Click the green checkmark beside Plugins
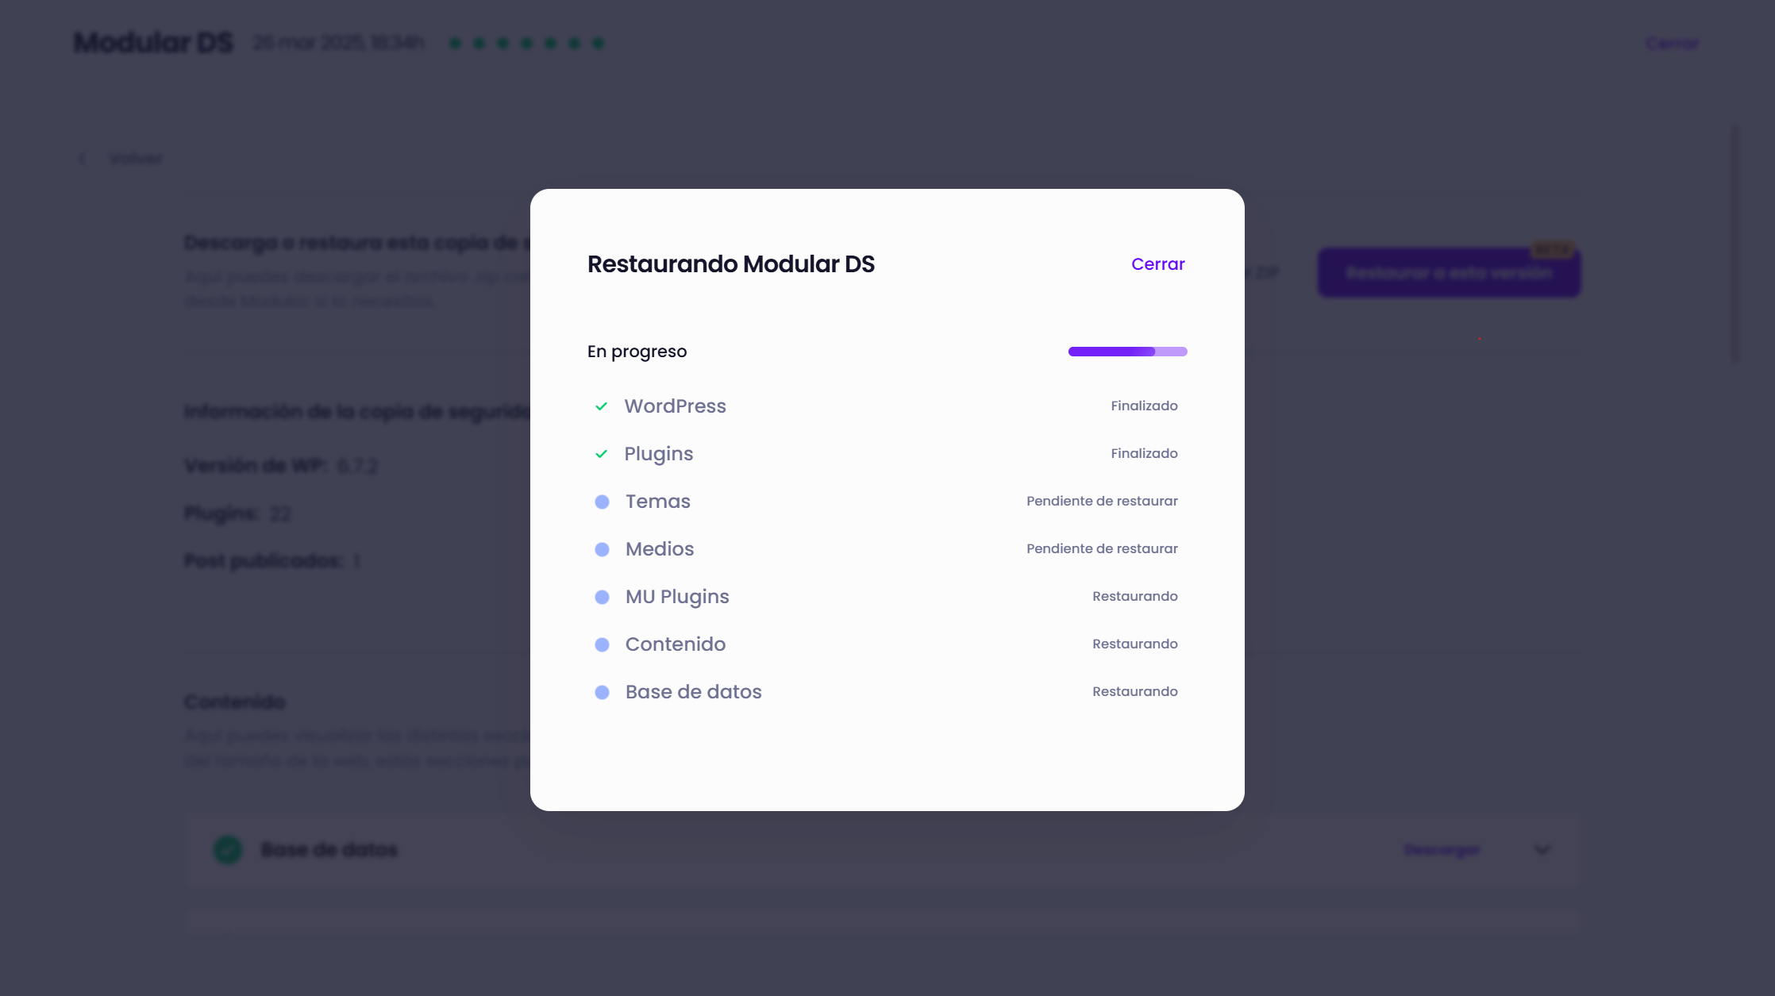The height and width of the screenshot is (996, 1775). (x=601, y=454)
